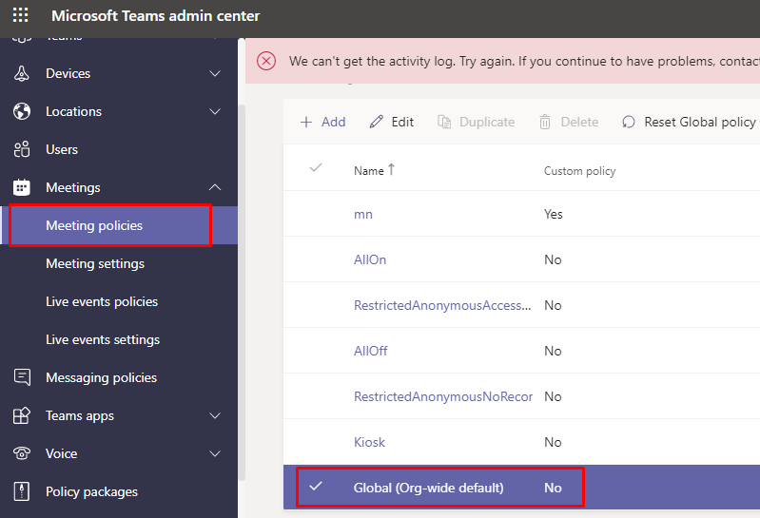Open the app launcher waffle icon

point(20,16)
